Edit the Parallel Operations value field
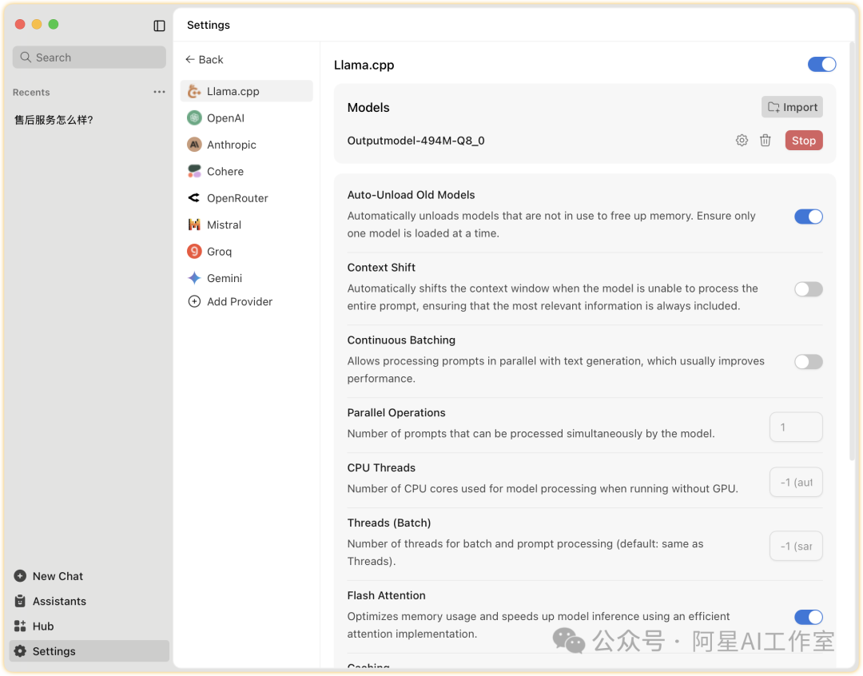Viewport: 863px width, 676px height. coord(796,427)
